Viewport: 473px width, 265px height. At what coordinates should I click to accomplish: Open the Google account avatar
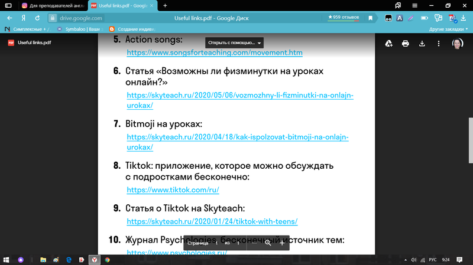coord(457,43)
